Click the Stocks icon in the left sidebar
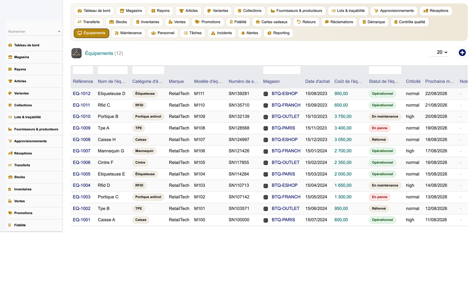Viewport: 476px width, 294px height. coord(10,177)
